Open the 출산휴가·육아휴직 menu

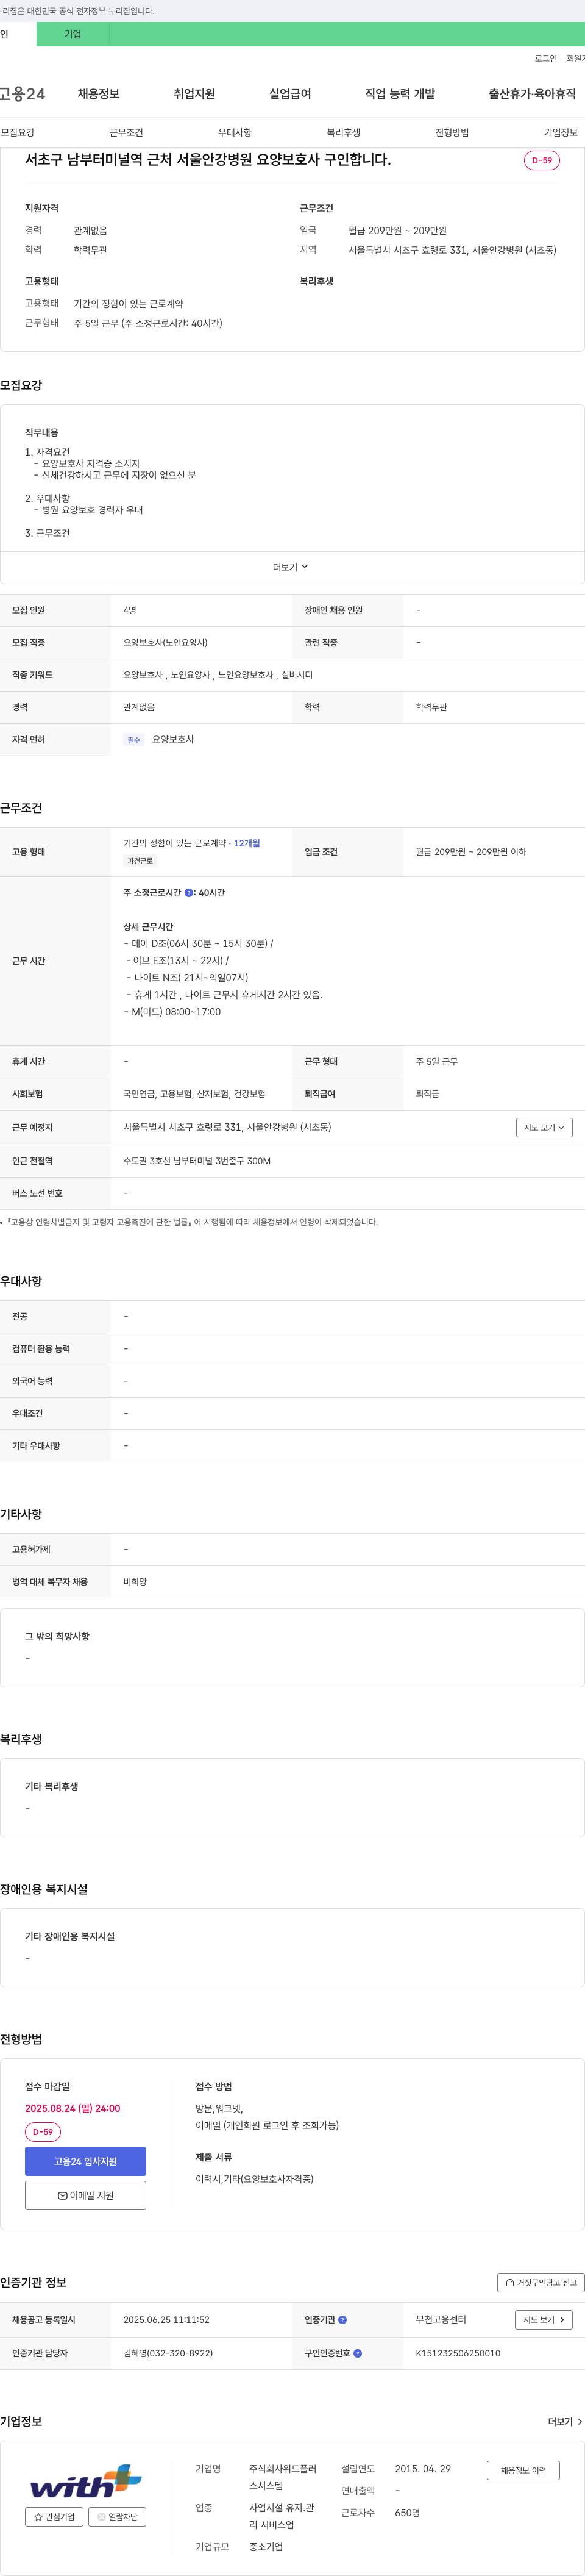point(532,94)
